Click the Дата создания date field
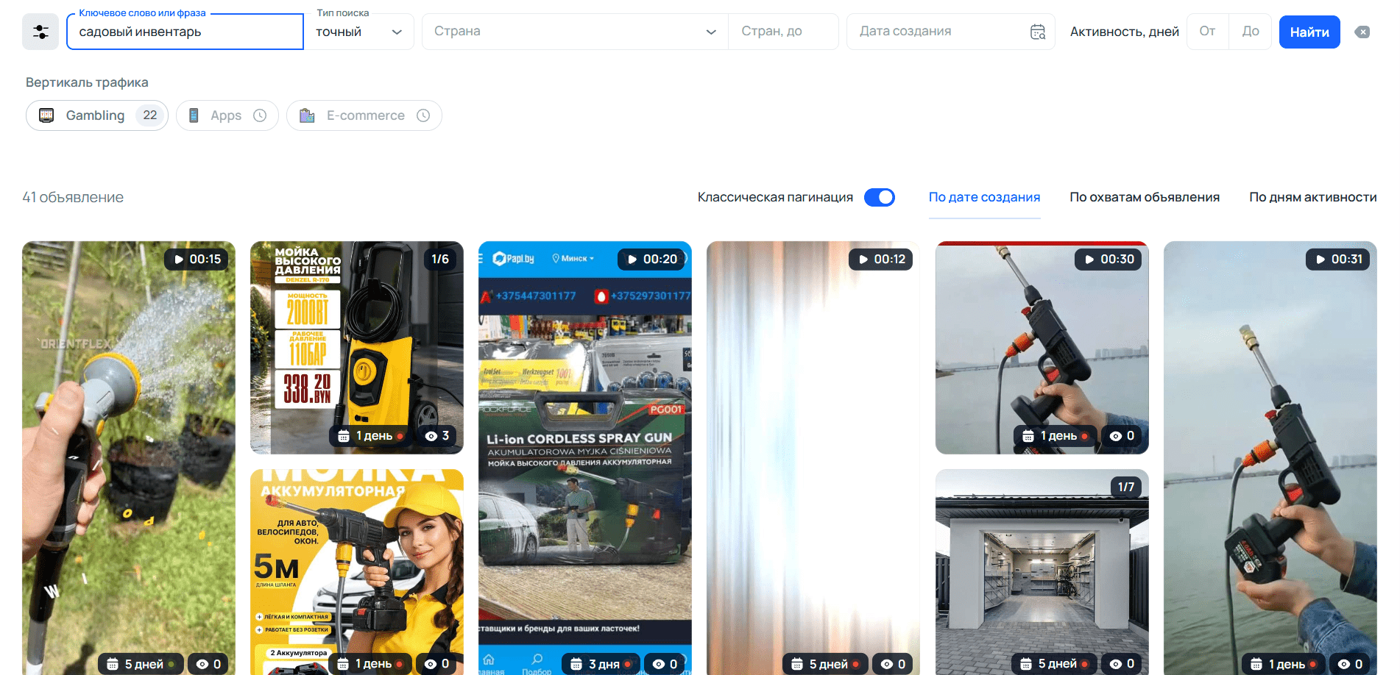Viewport: 1400px width, 675px height. point(950,32)
